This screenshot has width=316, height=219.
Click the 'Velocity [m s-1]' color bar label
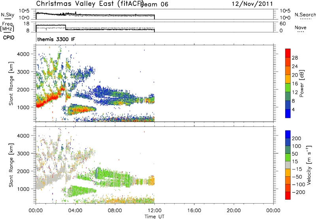click(x=309, y=165)
